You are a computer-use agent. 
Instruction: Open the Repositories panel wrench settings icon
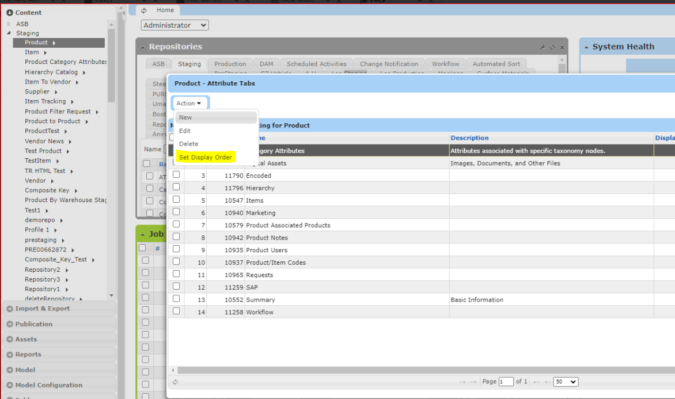pyautogui.click(x=543, y=47)
